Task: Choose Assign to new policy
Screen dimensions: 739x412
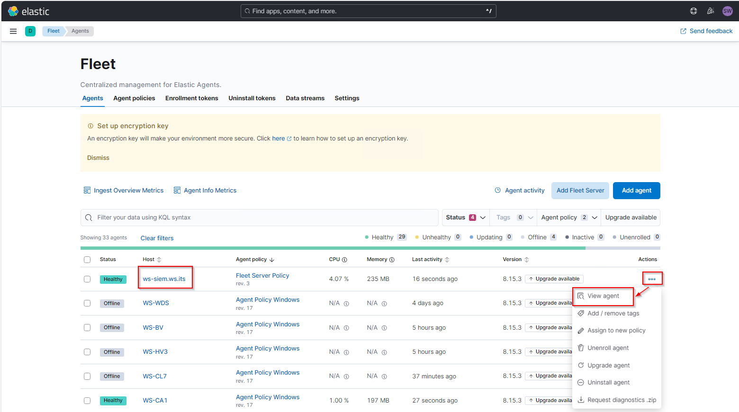Action: [616, 331]
